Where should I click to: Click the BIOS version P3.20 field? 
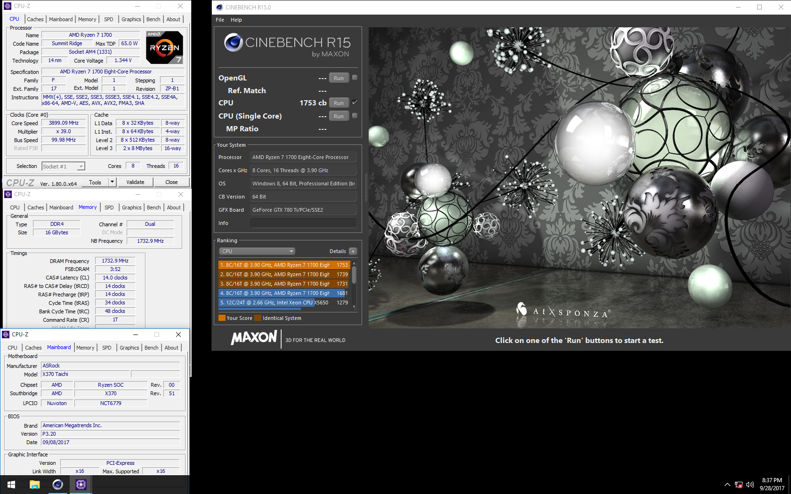111,434
